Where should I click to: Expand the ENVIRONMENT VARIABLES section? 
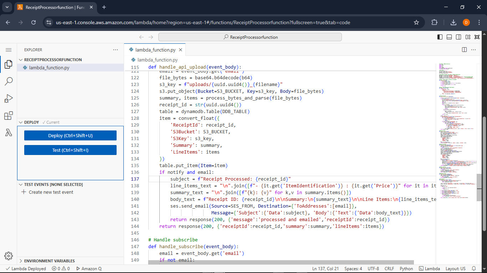point(20,261)
